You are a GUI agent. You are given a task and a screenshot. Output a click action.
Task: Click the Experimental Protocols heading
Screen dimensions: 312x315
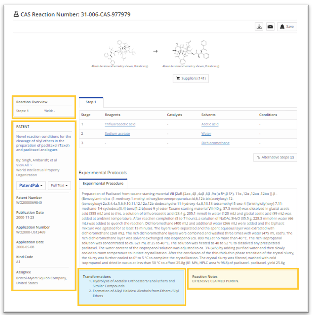pos(103,173)
